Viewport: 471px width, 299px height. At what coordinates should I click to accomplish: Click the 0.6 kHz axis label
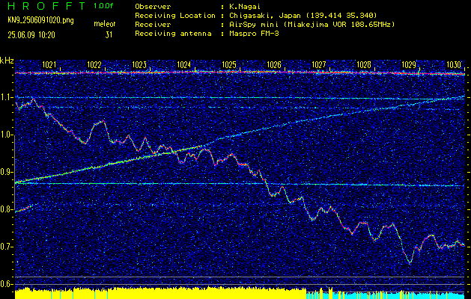point(7,284)
